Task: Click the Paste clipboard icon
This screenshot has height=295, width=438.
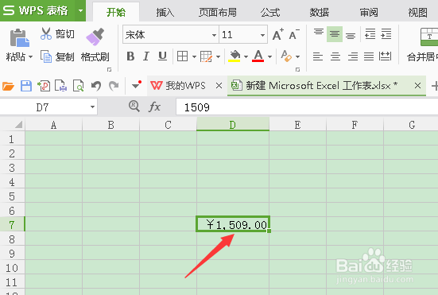Action: (19, 37)
